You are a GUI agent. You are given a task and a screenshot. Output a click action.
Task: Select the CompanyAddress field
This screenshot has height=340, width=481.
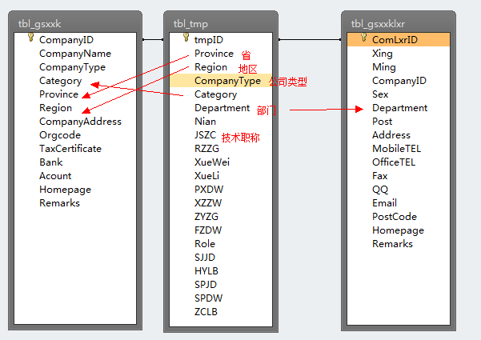[80, 122]
